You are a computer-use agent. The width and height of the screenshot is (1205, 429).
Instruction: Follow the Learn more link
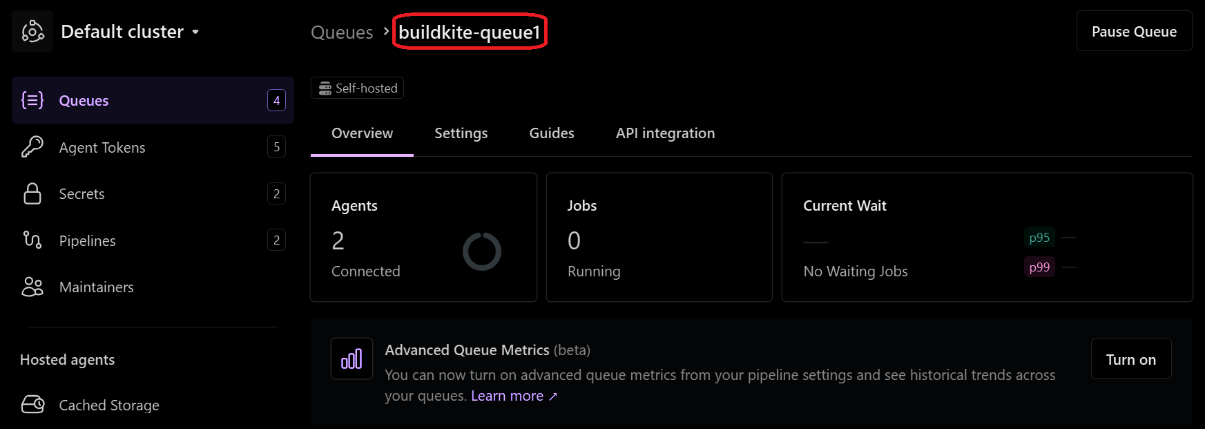pyautogui.click(x=507, y=395)
